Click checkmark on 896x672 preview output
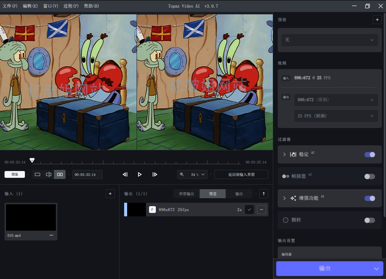The image size is (386, 279). pos(249,210)
